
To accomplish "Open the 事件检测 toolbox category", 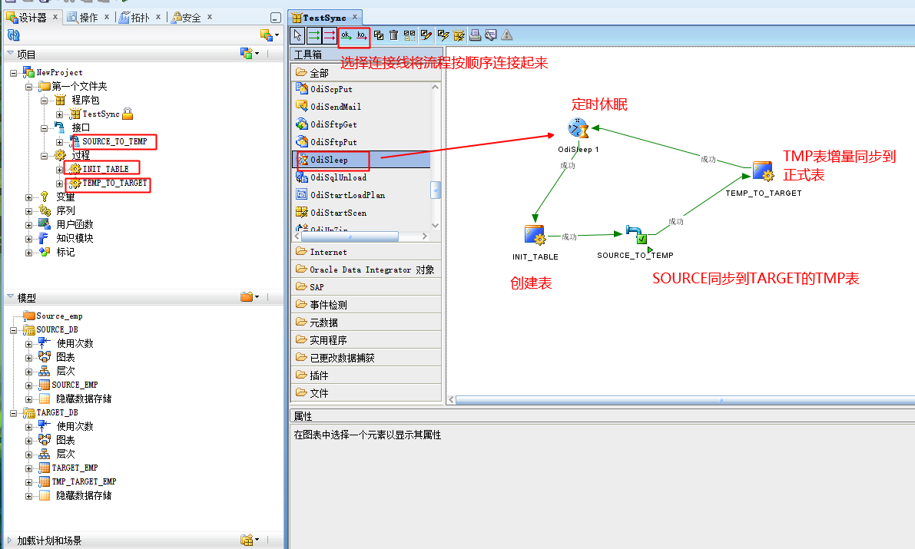I will (366, 305).
